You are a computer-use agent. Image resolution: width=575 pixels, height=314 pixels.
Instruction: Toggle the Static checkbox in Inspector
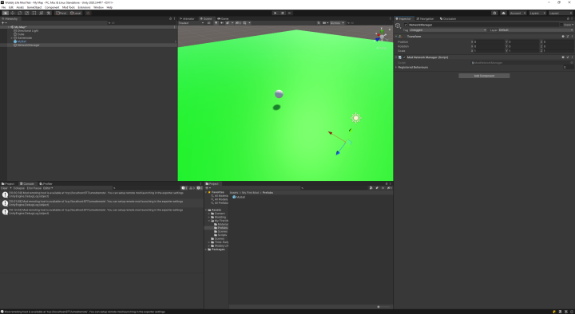coord(561,25)
